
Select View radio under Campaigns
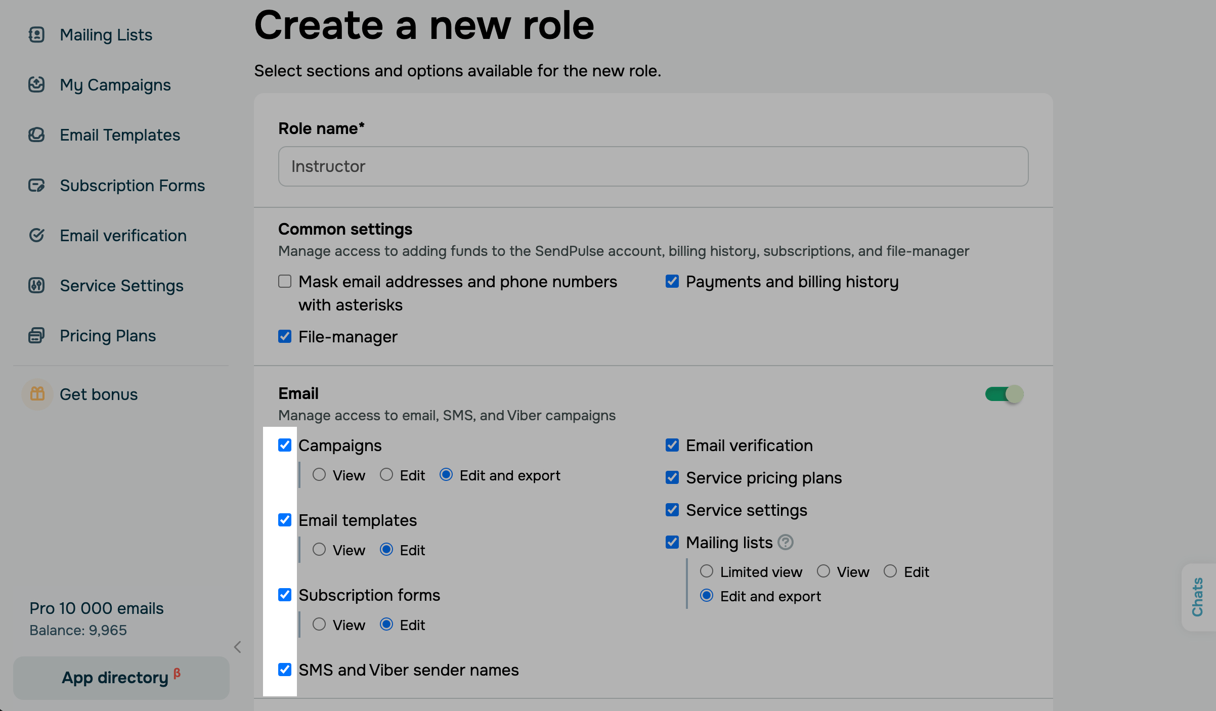coord(319,475)
